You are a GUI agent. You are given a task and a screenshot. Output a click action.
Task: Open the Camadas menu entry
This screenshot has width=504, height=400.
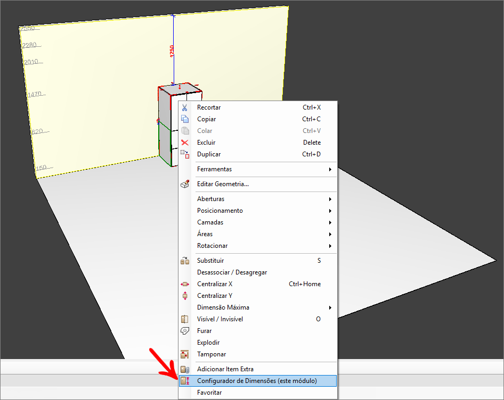(258, 222)
